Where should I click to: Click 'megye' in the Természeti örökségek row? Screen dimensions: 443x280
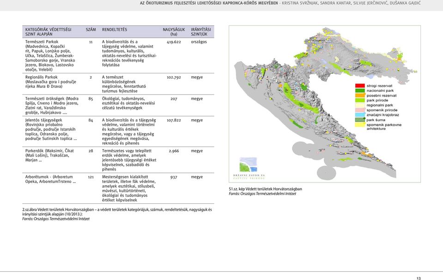coord(197,98)
